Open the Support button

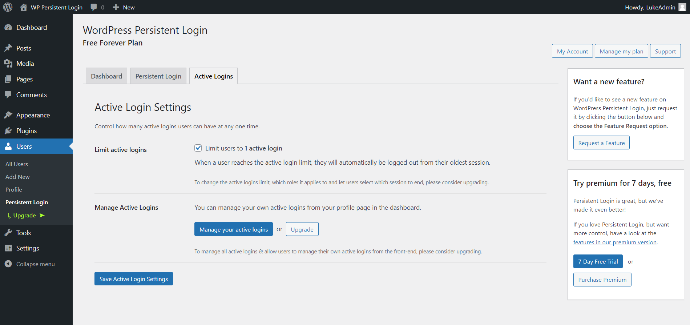(x=665, y=51)
